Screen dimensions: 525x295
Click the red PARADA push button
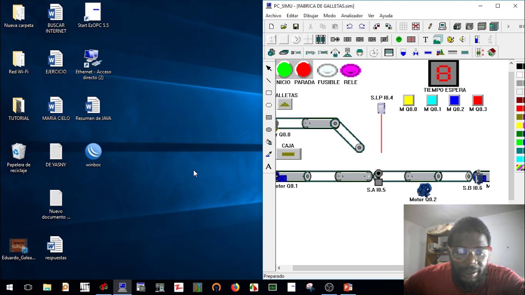(x=304, y=70)
